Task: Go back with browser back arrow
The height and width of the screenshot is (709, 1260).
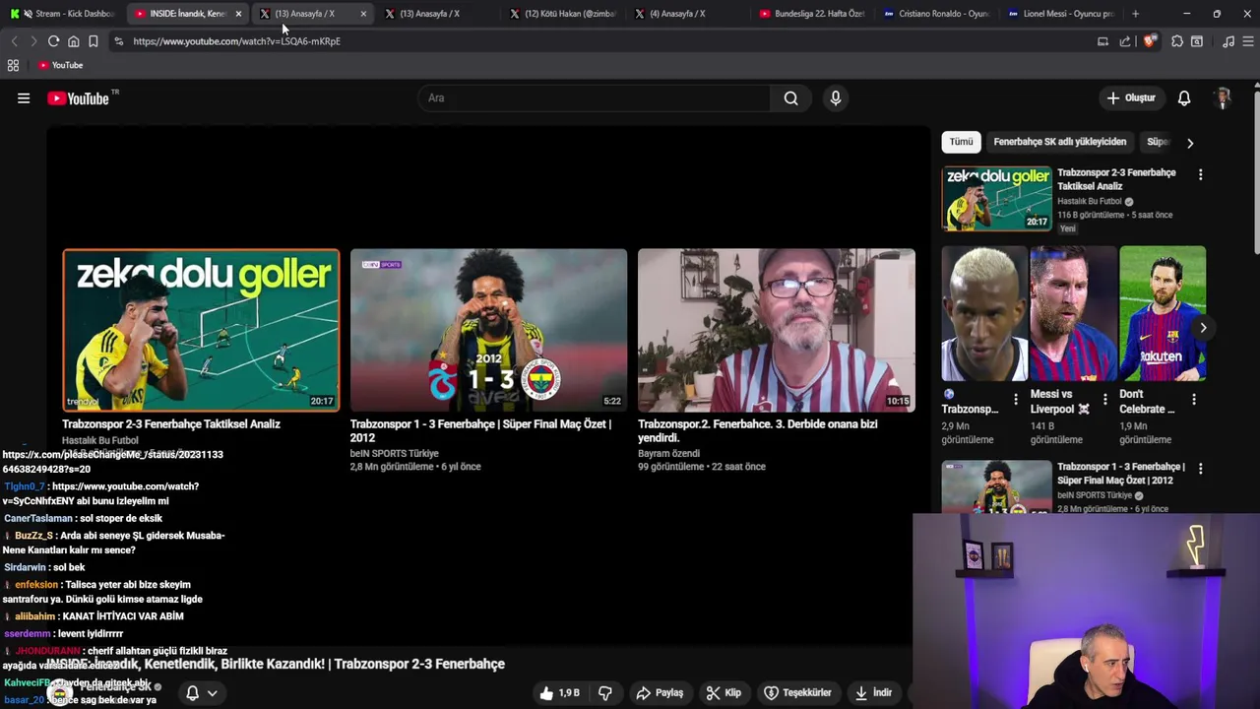Action: (x=14, y=41)
